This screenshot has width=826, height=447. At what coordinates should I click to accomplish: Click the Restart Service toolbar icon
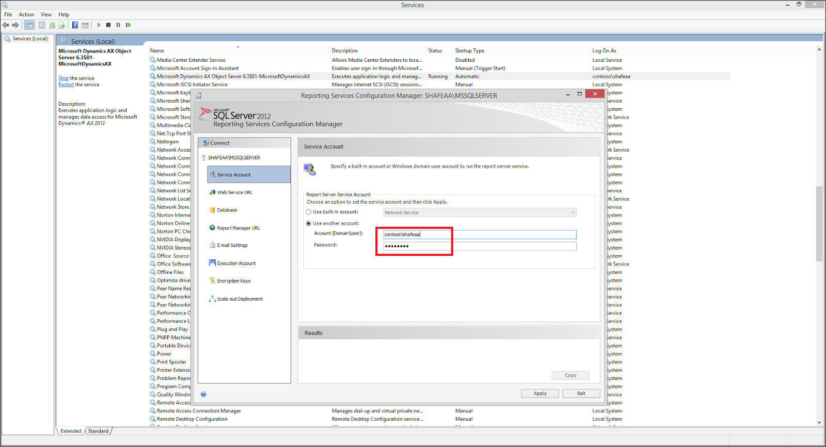(129, 25)
